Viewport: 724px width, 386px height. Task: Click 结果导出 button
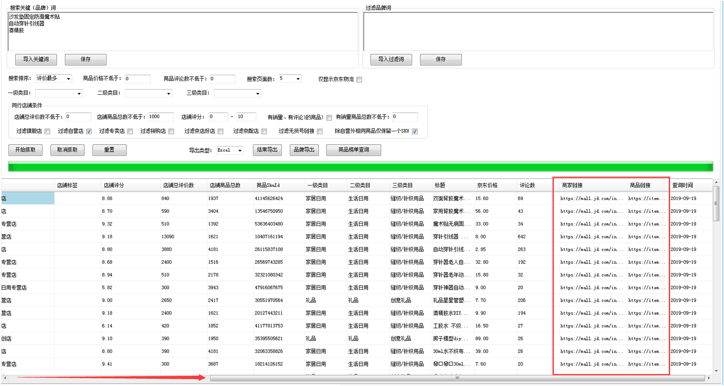(267, 150)
